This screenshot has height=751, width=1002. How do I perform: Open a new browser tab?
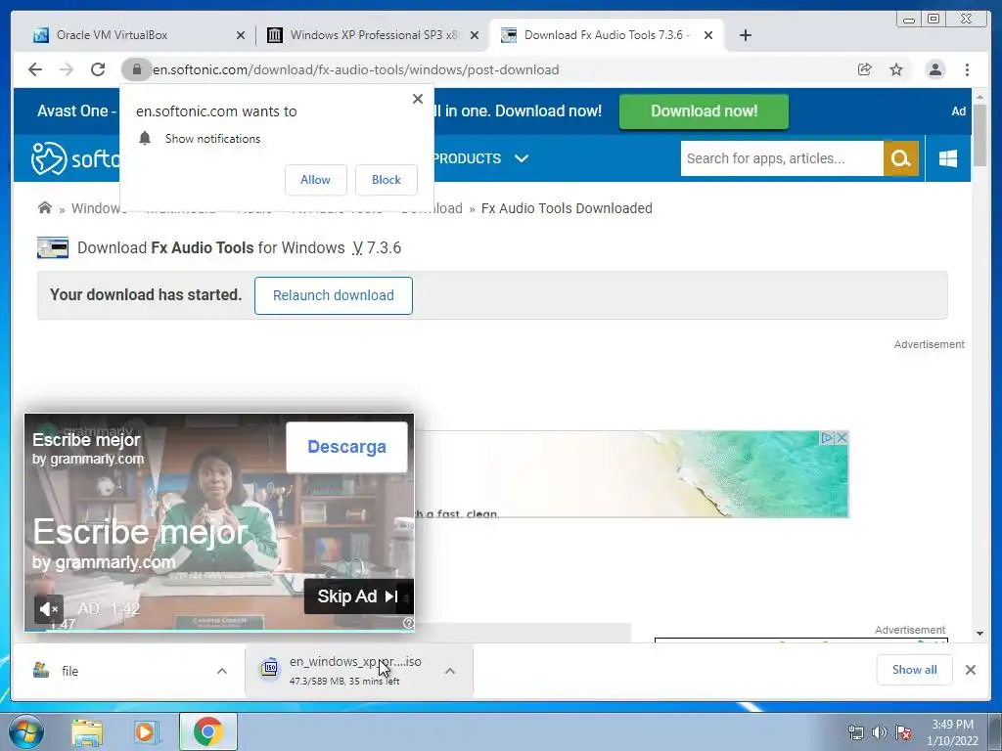click(745, 35)
